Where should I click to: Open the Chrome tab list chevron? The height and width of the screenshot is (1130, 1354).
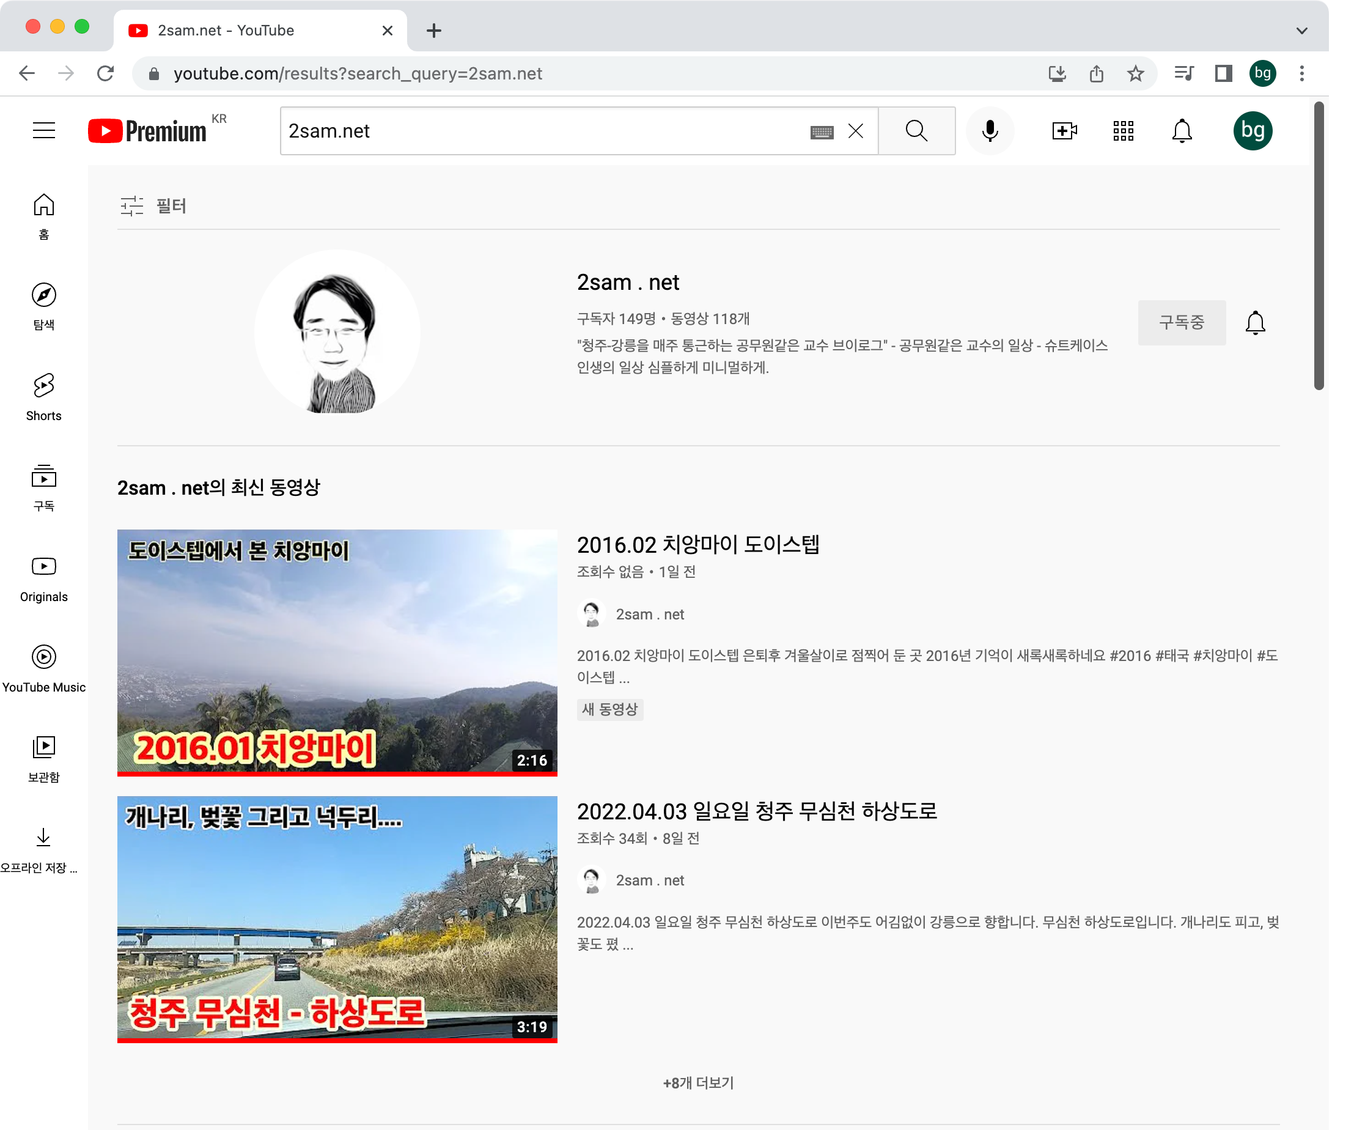coord(1302,31)
